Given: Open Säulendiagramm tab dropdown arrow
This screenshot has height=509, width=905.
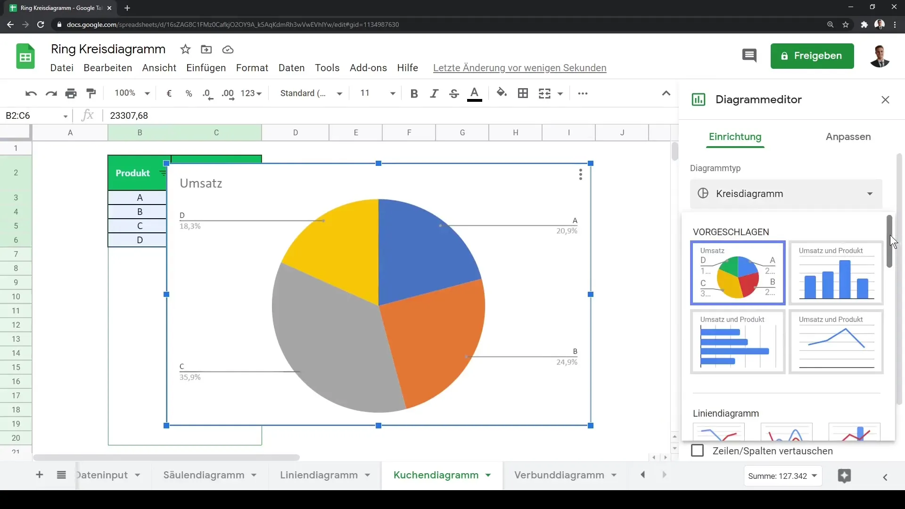Looking at the screenshot, I should coord(254,475).
